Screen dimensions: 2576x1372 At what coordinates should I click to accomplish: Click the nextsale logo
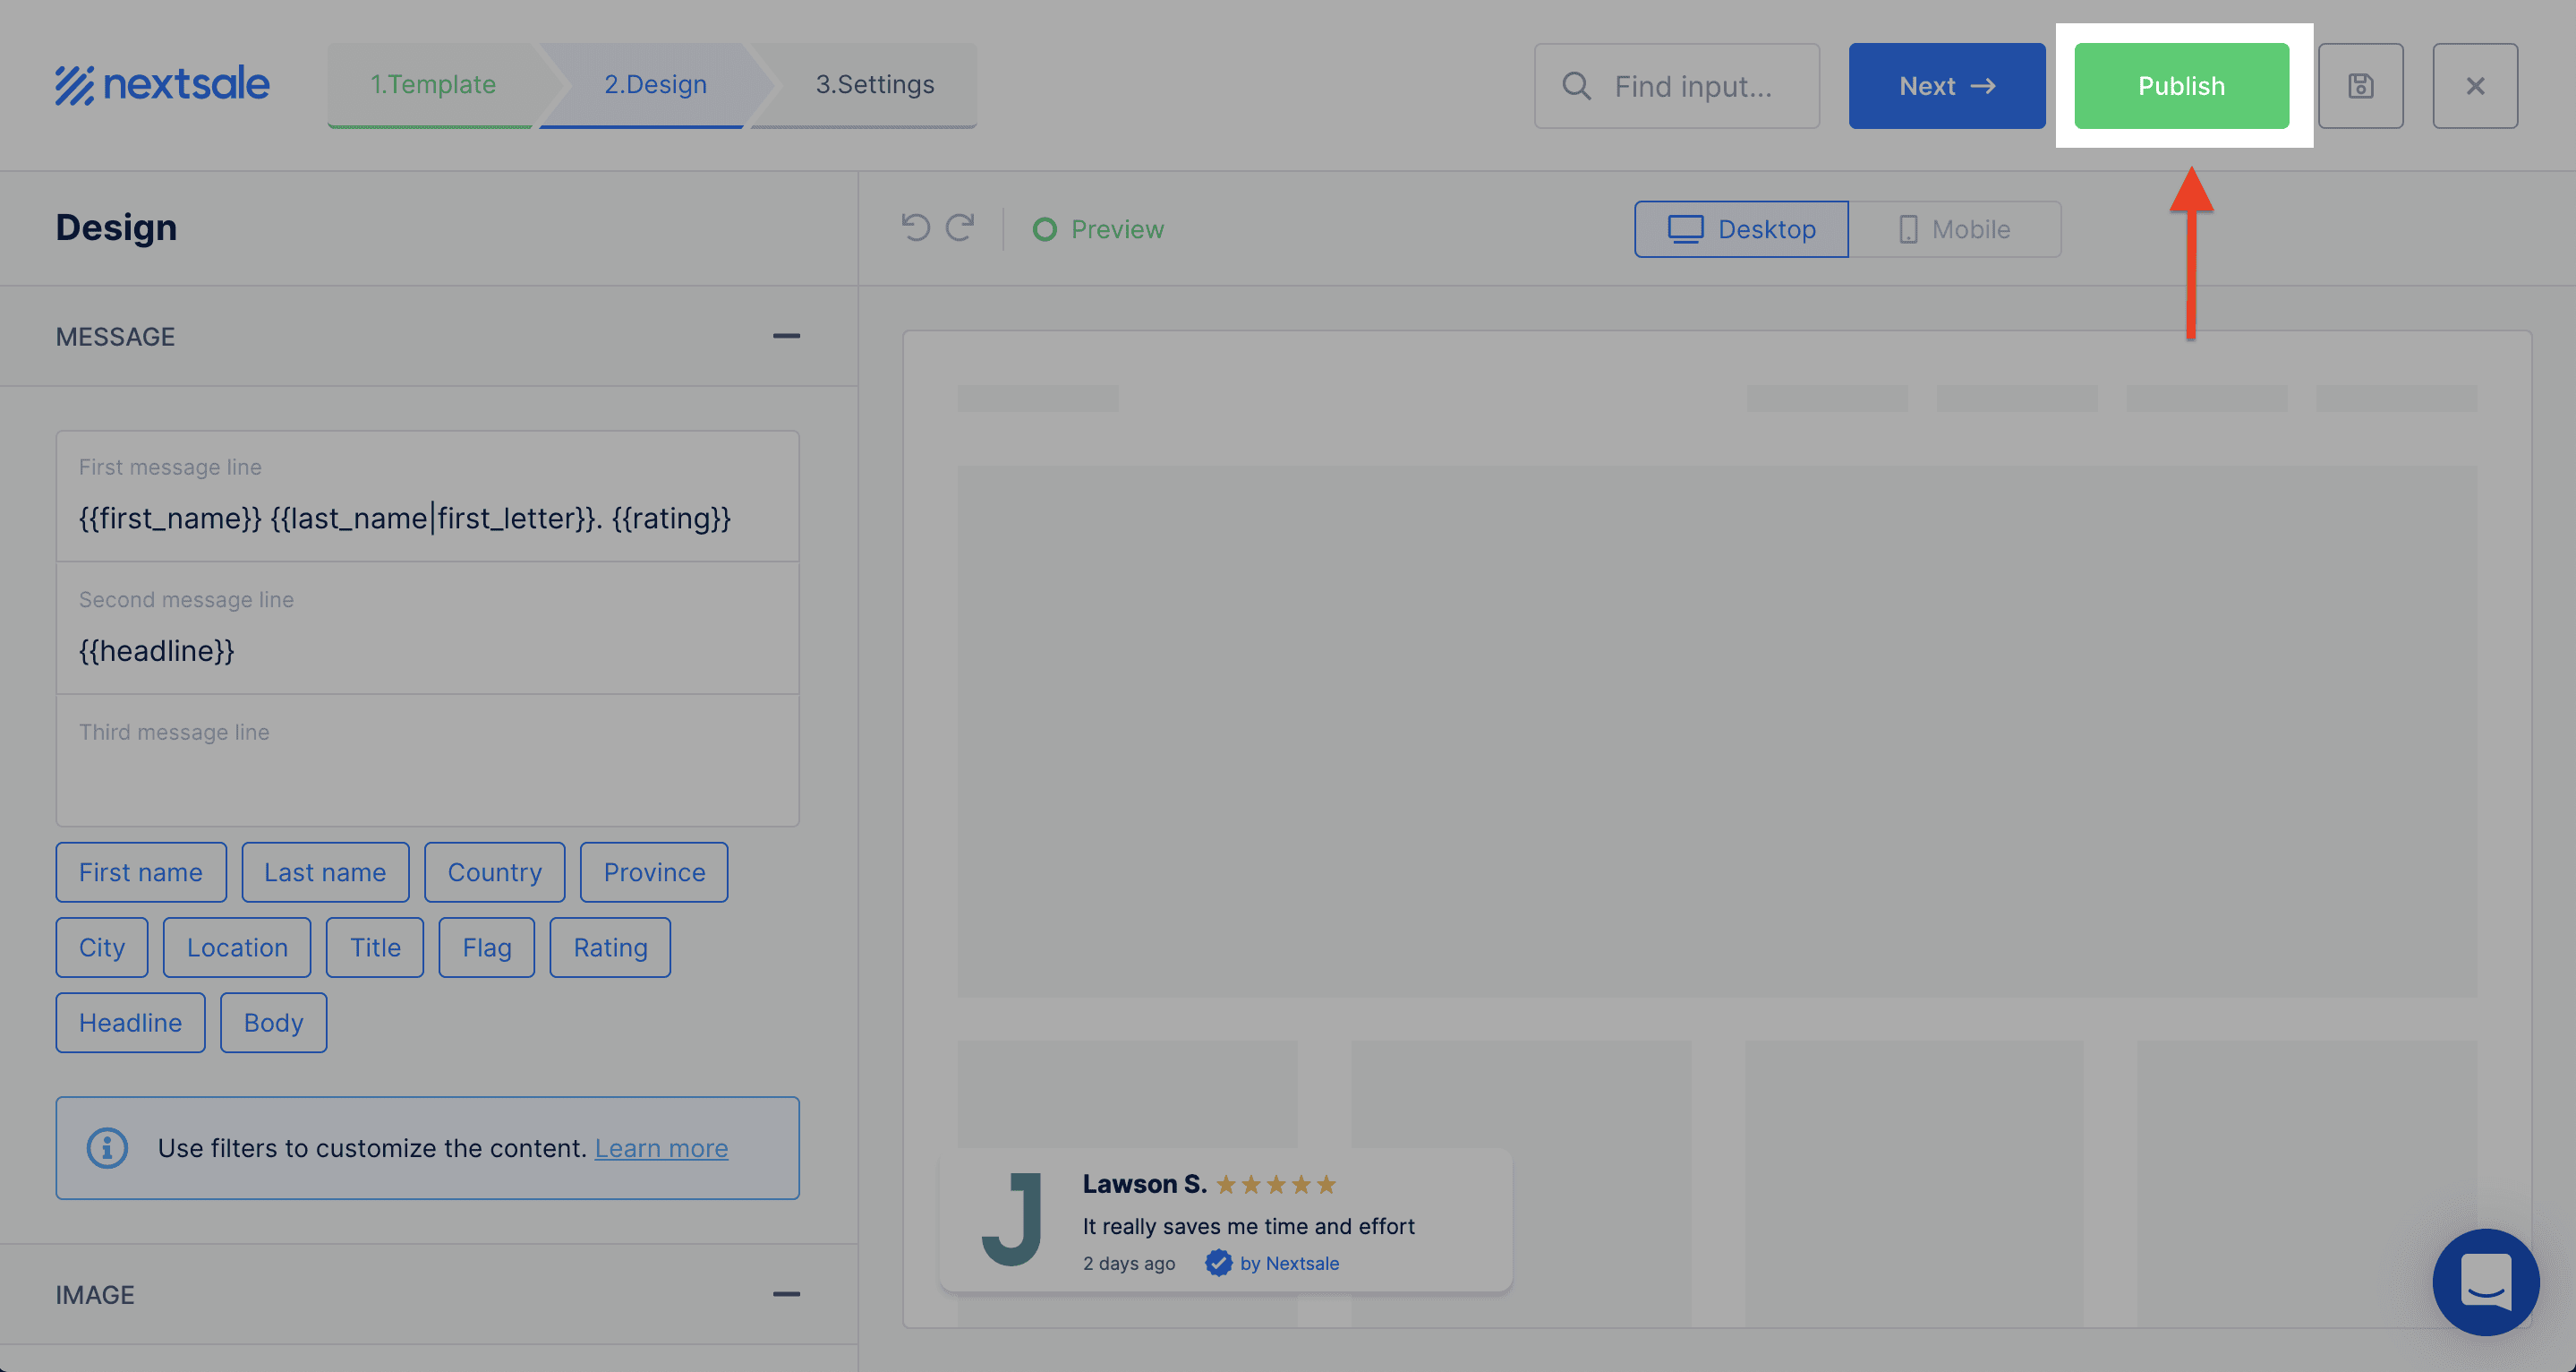162,85
